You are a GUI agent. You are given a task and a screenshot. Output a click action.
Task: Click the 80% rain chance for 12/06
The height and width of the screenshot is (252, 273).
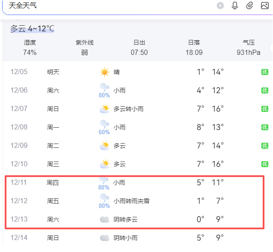click(104, 95)
